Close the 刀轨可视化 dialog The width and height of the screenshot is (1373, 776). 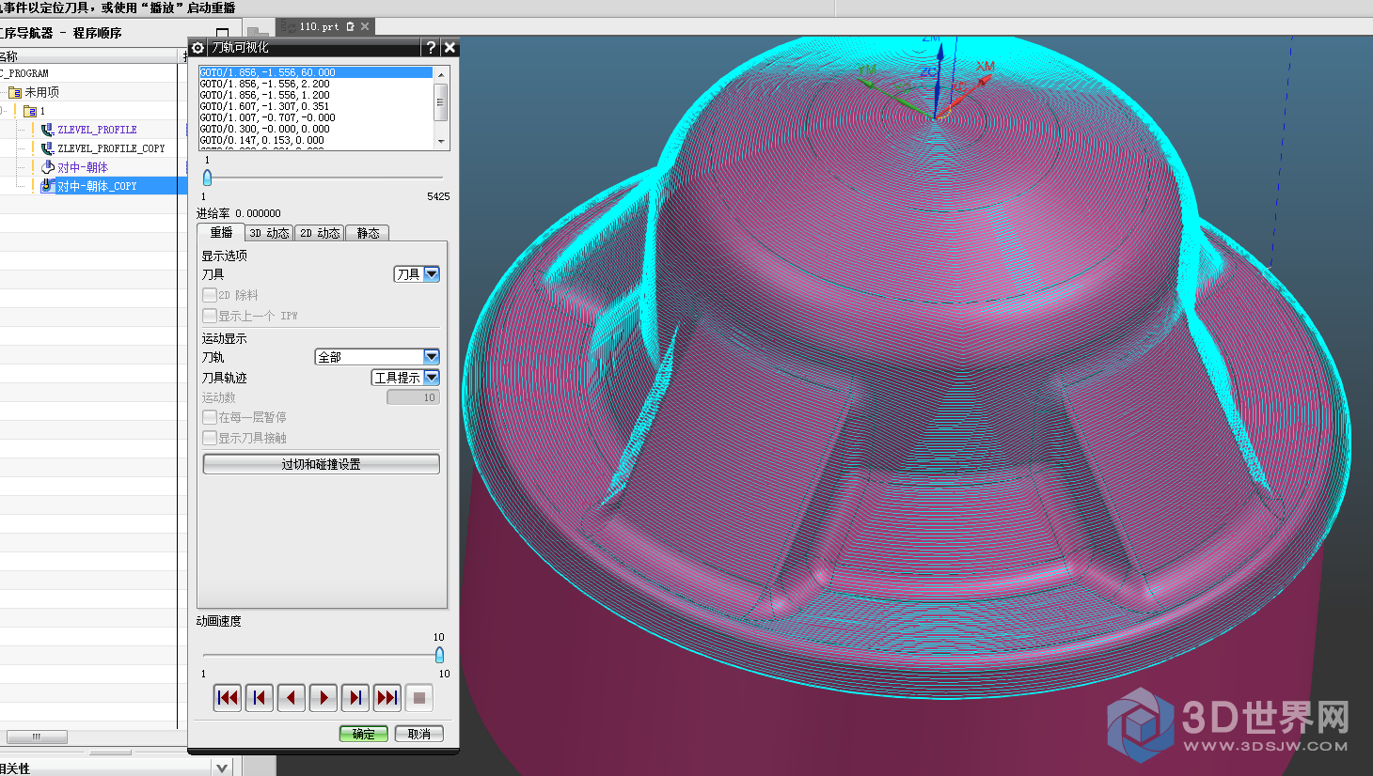[x=450, y=47]
